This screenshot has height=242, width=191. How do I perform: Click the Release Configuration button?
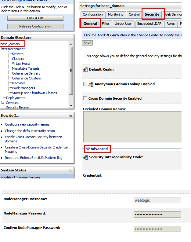click(x=35, y=26)
